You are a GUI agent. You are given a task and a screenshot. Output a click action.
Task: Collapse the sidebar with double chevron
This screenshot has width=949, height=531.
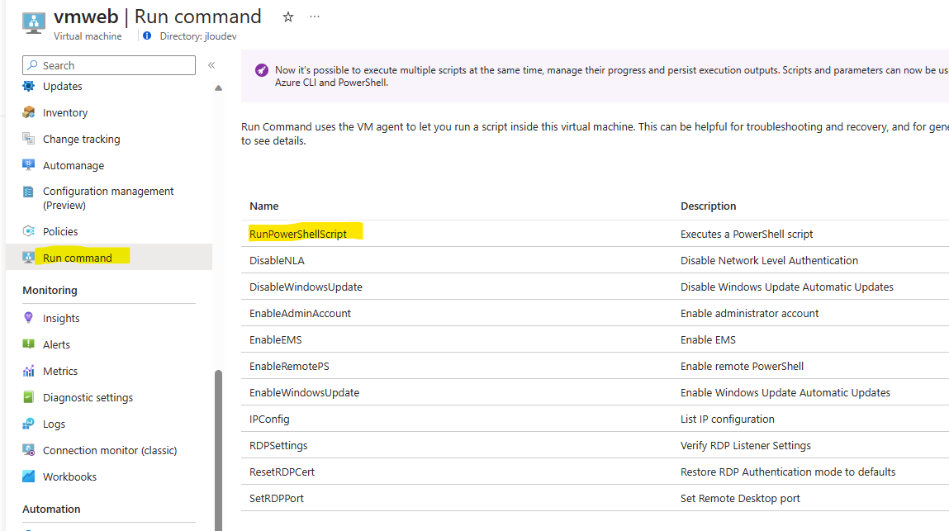pyautogui.click(x=211, y=65)
